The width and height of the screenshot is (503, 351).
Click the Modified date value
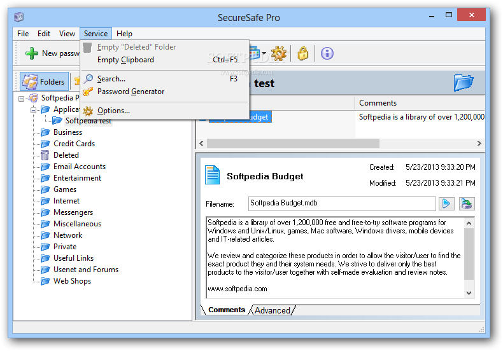click(441, 183)
